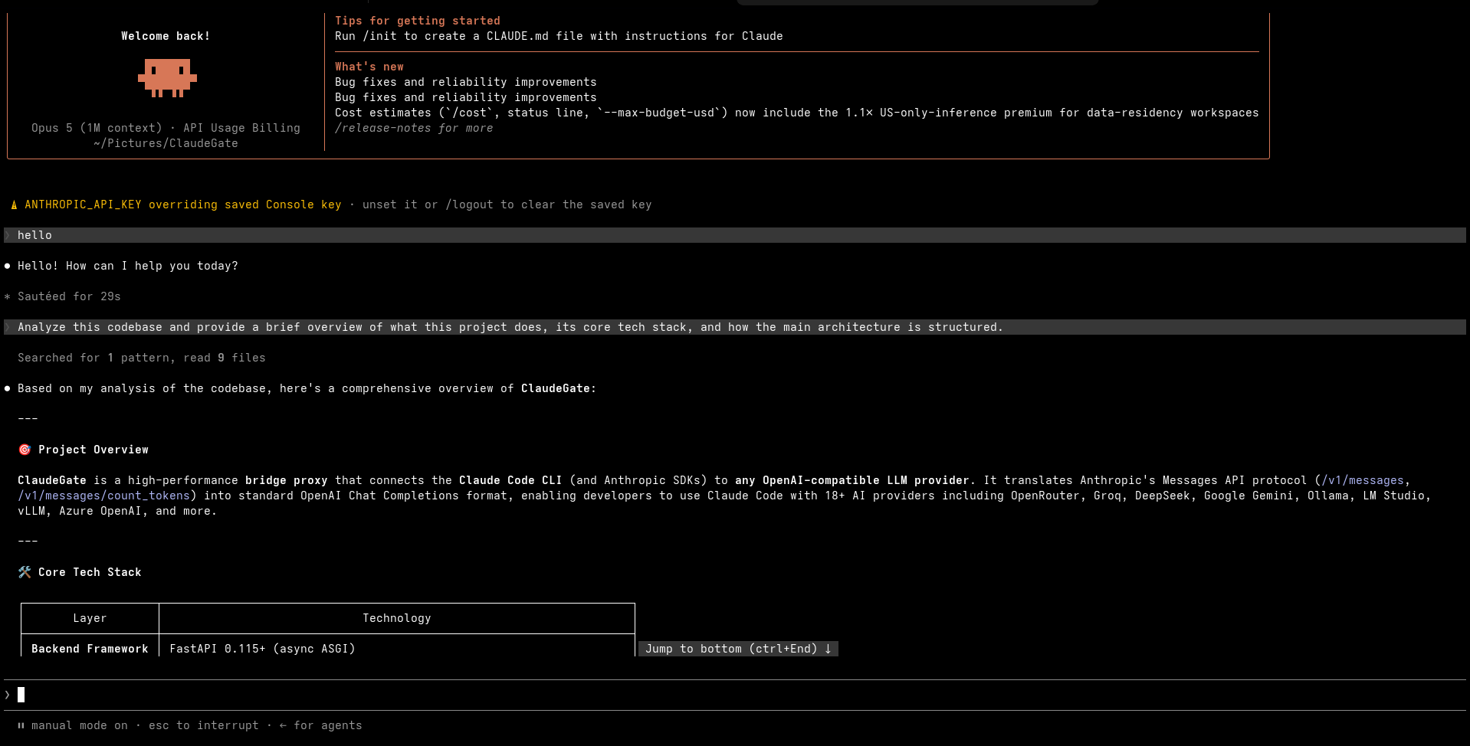Click the Jump to bottom button
1470x746 pixels.
[x=738, y=649]
